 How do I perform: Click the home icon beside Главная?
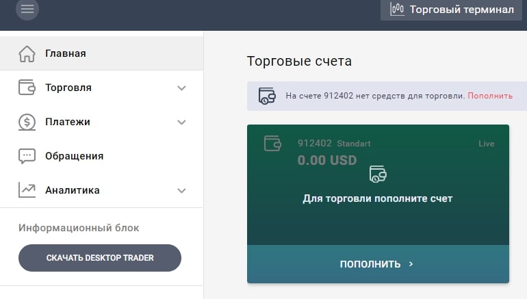pyautogui.click(x=27, y=53)
